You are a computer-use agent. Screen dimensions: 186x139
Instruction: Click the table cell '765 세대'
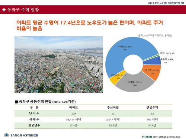coord(152,119)
